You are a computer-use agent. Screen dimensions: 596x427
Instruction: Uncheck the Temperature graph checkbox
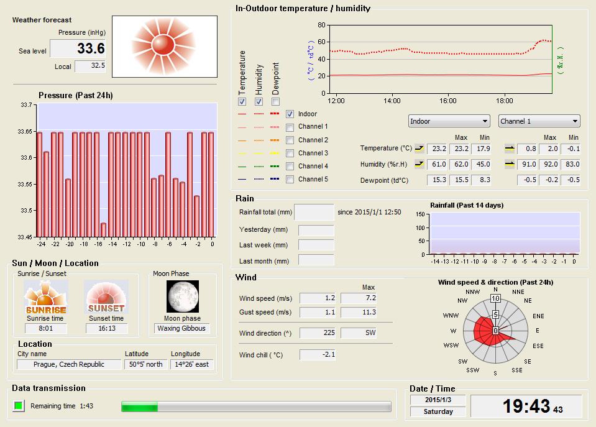242,101
